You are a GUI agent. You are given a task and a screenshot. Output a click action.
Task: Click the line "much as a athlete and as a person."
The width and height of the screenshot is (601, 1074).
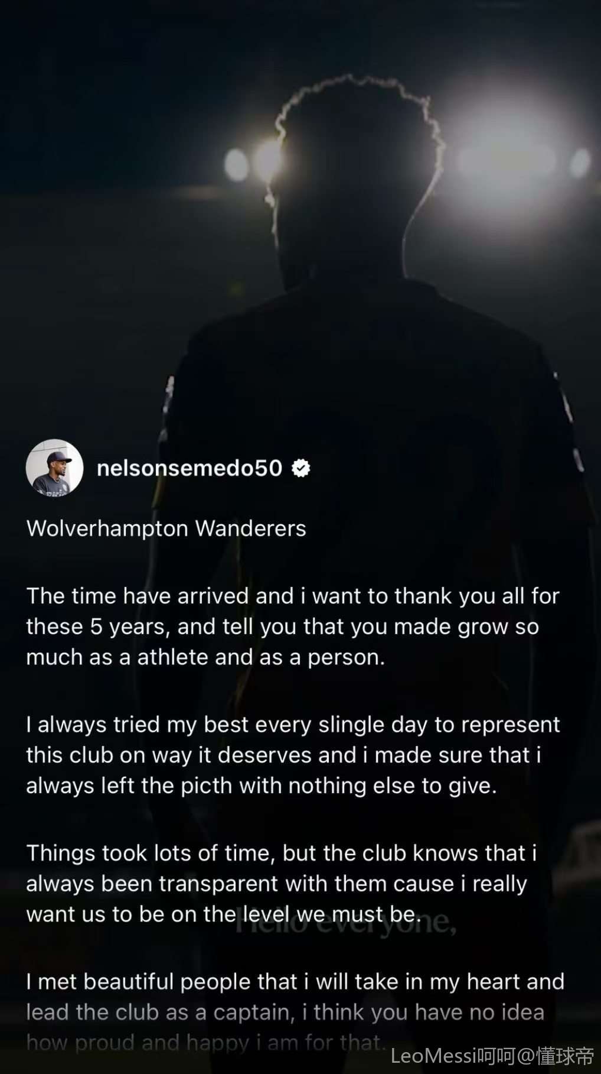[x=205, y=657]
